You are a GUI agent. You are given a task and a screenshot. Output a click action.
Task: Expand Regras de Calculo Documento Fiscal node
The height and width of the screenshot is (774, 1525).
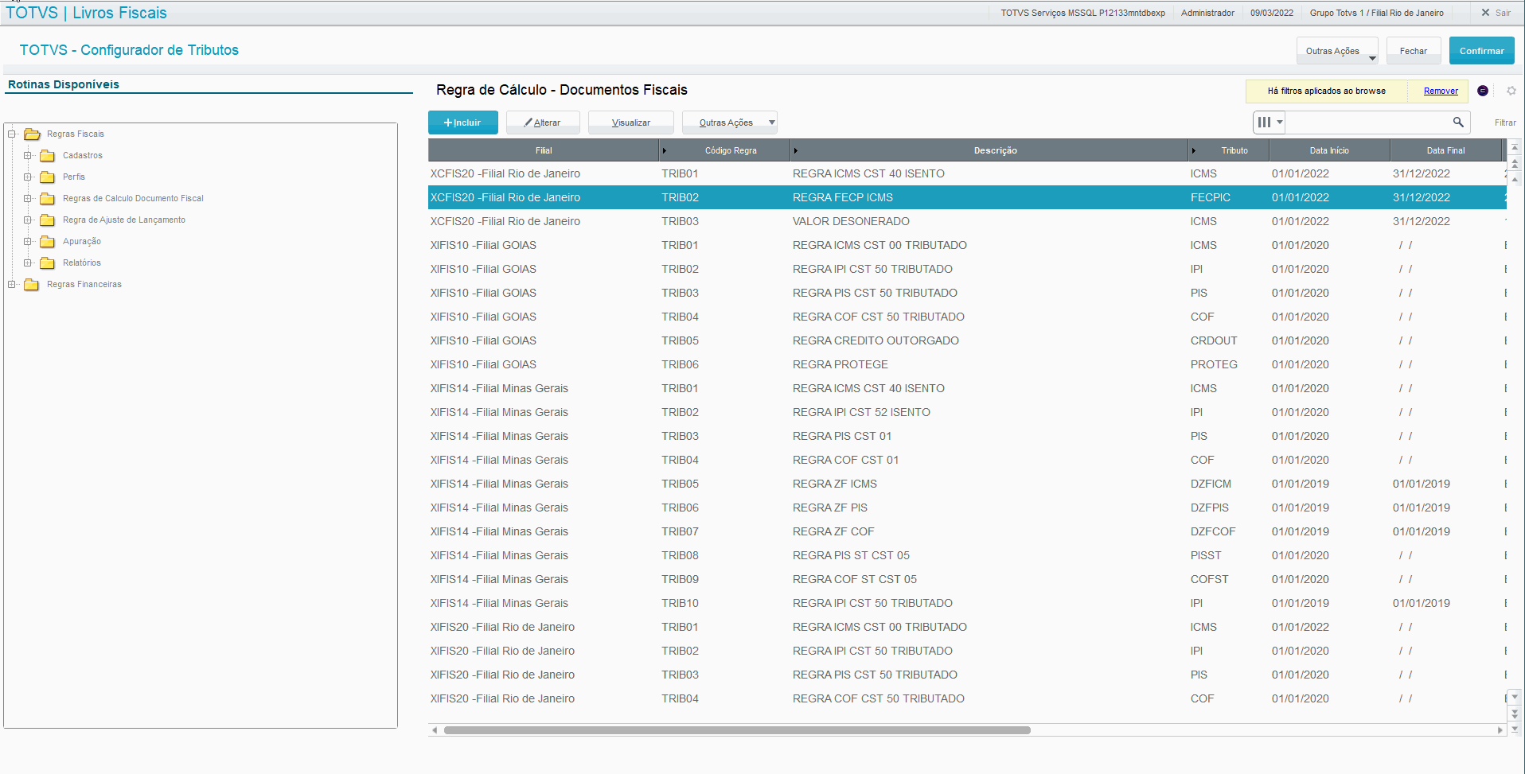28,198
